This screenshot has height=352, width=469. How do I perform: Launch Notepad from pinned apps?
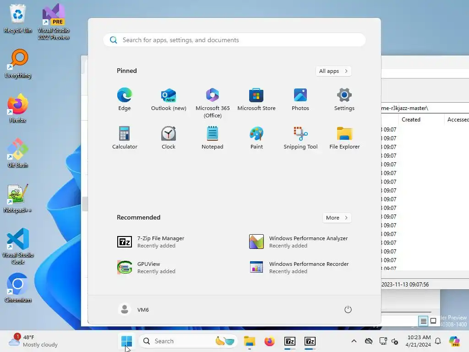click(x=213, y=137)
